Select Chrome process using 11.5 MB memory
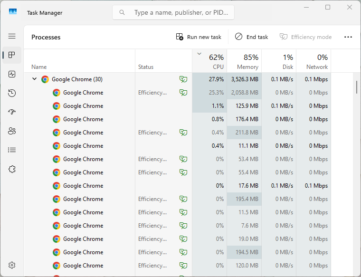Image resolution: width=361 pixels, height=277 pixels. [x=177, y=212]
